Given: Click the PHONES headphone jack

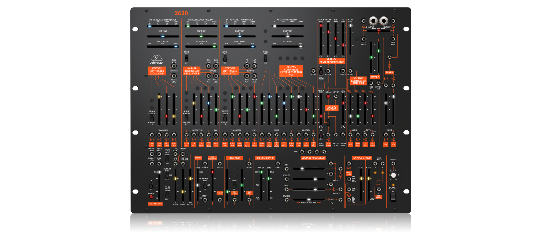Looking at the screenshot, I should tap(393, 163).
